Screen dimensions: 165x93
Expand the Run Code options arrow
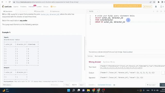click(x=156, y=85)
